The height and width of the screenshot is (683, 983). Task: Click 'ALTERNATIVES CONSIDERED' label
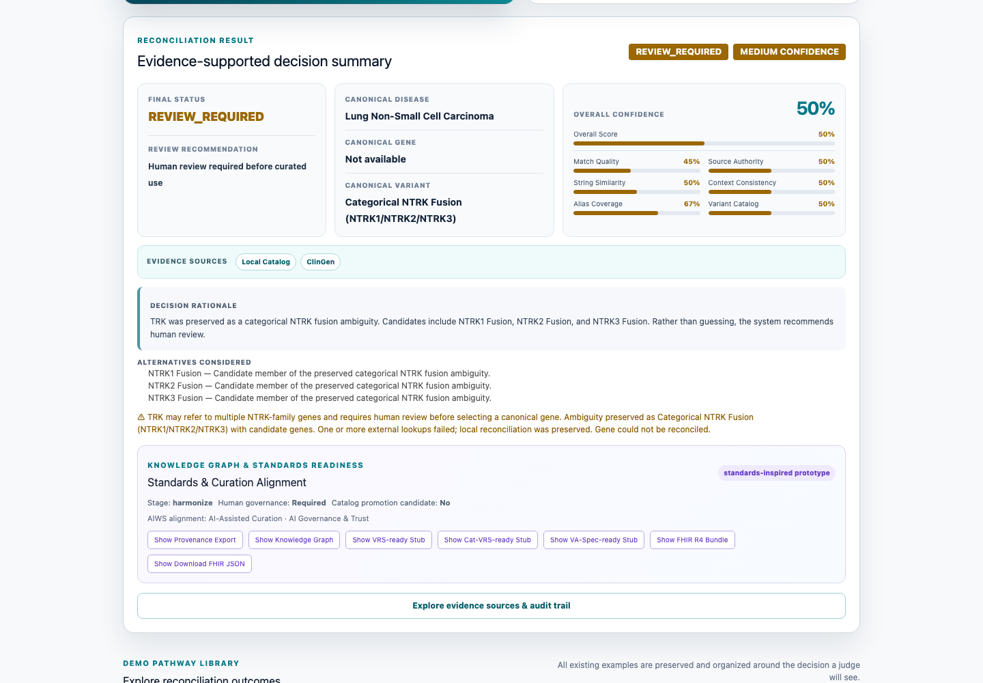(x=194, y=362)
